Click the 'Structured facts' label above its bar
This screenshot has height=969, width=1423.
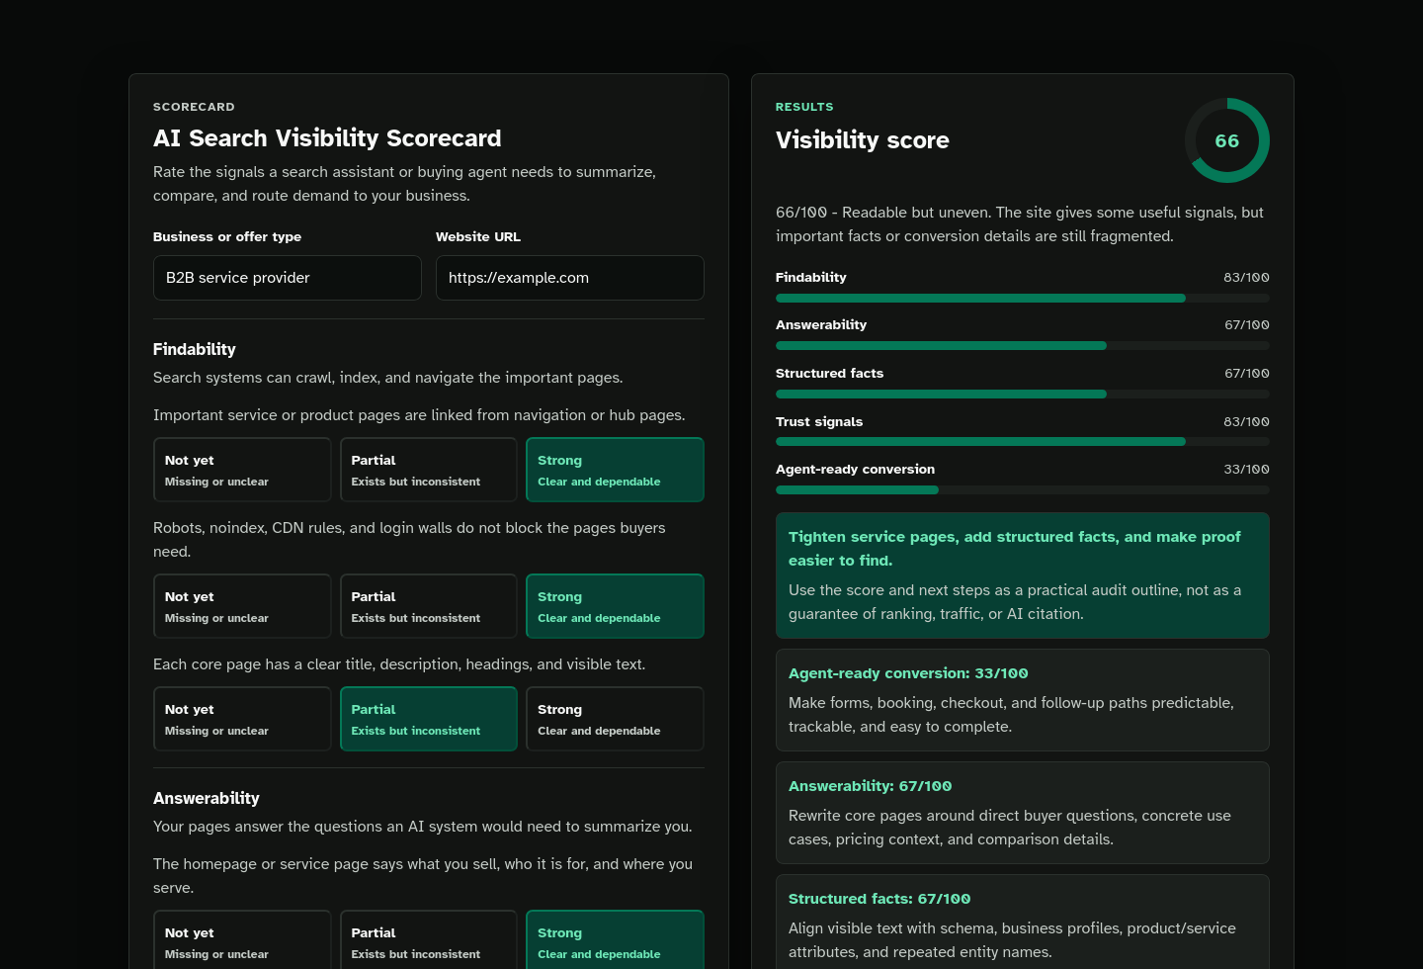[830, 374]
